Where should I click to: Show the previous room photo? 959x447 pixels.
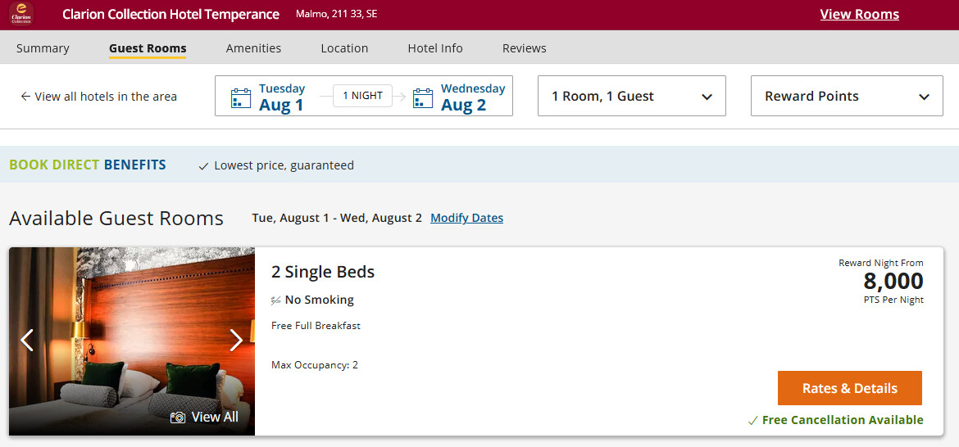pyautogui.click(x=27, y=340)
